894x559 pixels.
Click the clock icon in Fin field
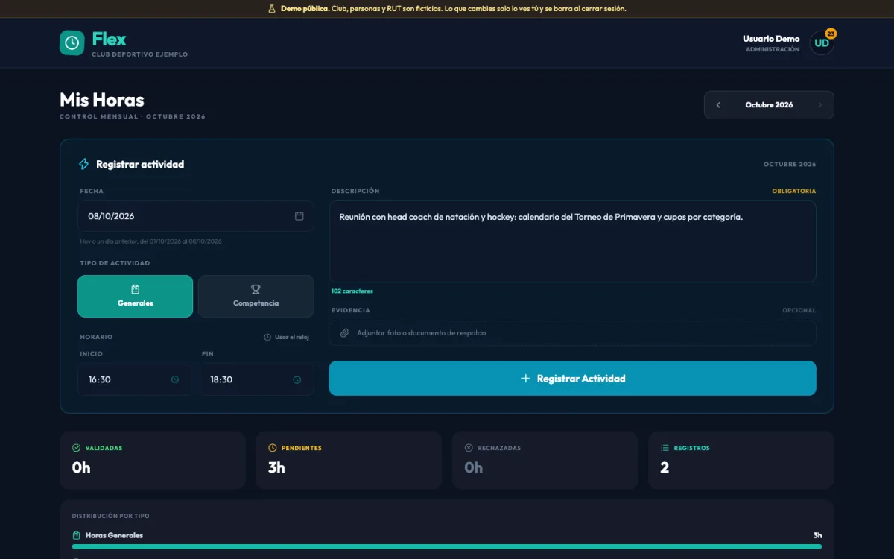[x=297, y=379]
